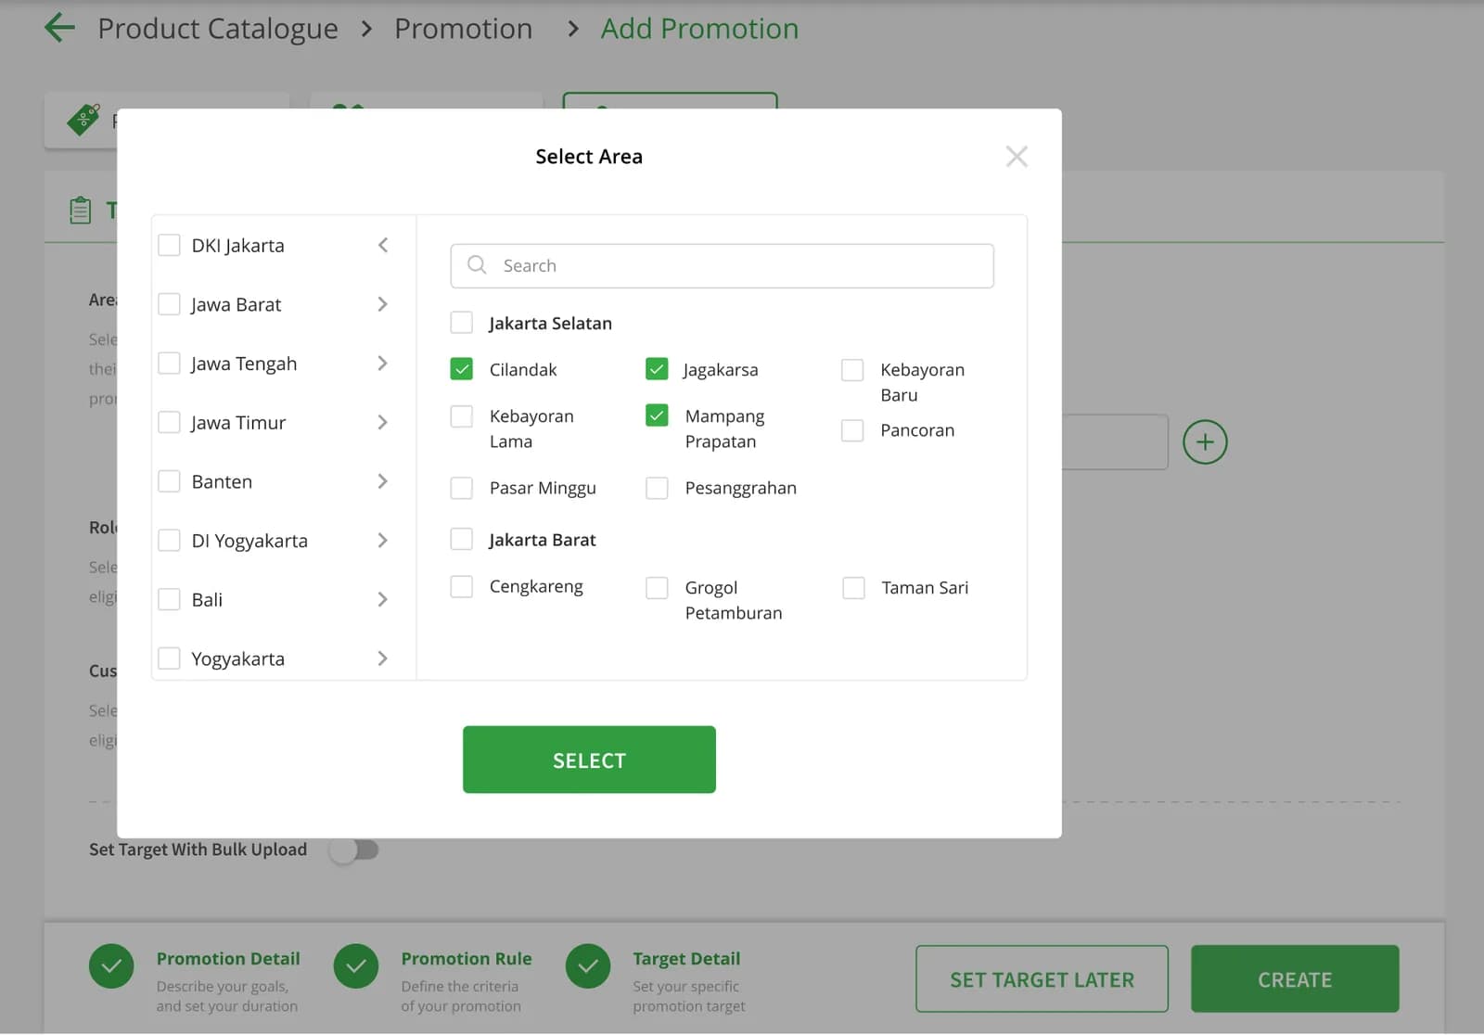The width and height of the screenshot is (1484, 1035).
Task: Click the Promotion Detail checkmark icon
Action: coord(111,966)
